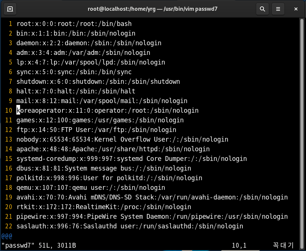The height and width of the screenshot is (251, 306).
Task: Click line 9 beginning with 'mail:x:8:12'
Action: point(102,101)
